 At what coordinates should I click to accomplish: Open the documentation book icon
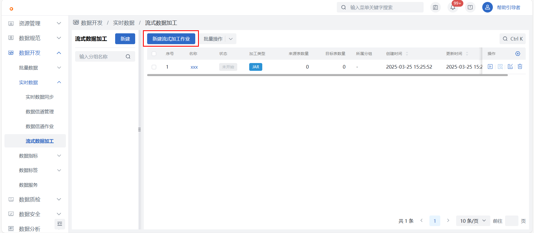pos(470,7)
